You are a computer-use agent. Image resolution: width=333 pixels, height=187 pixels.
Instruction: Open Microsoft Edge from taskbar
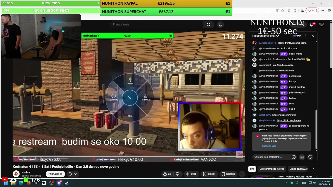21,183
